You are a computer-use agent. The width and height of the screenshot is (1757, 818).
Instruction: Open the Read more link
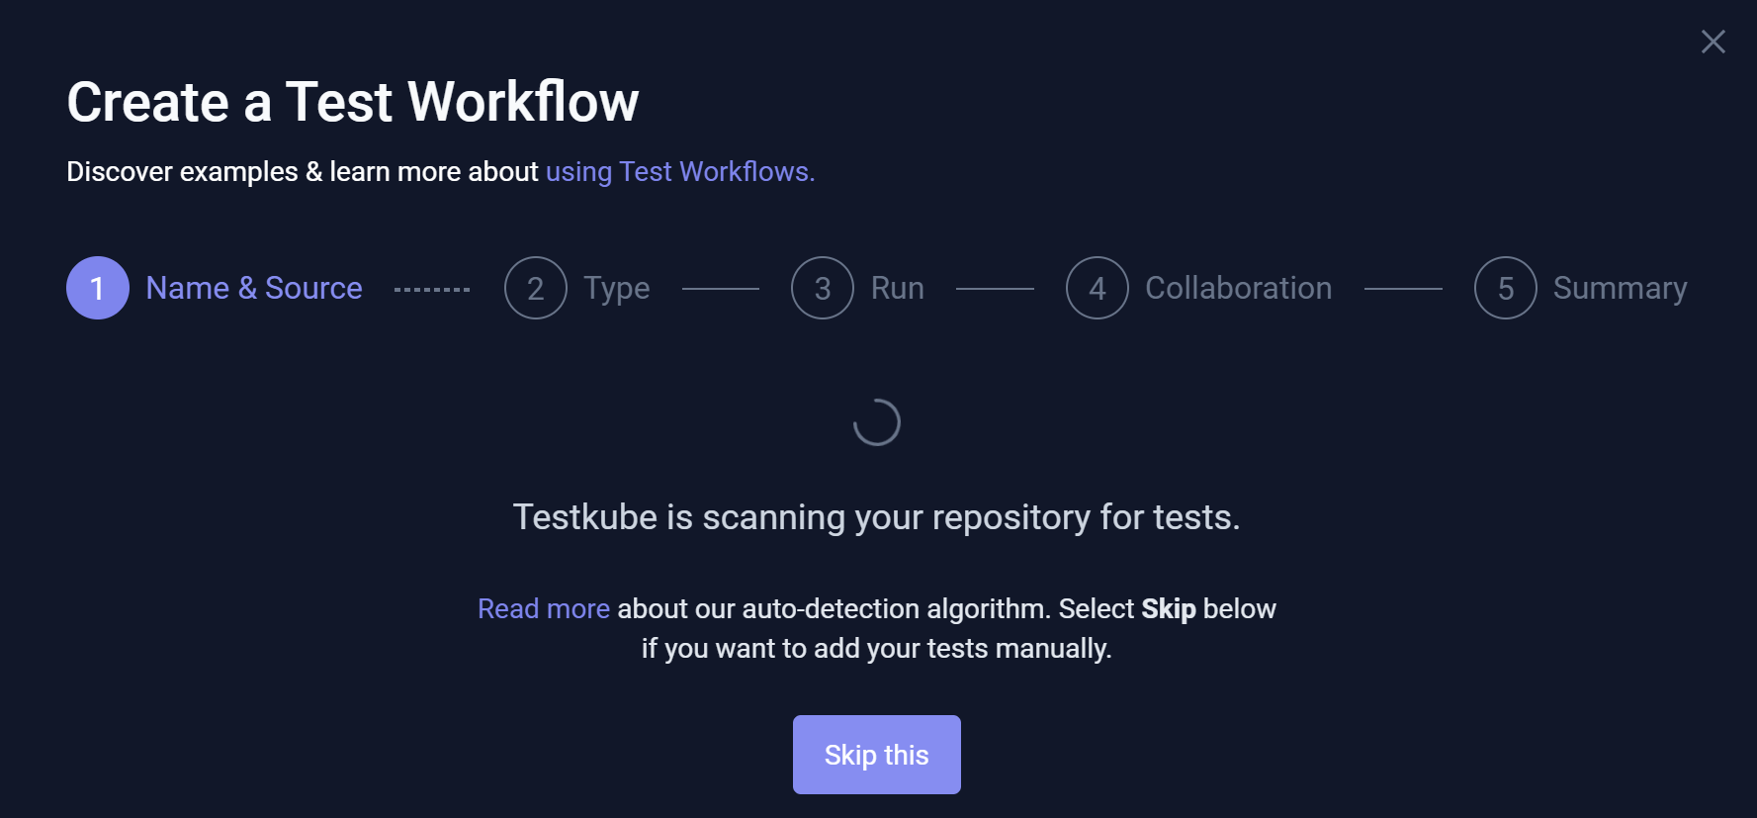pyautogui.click(x=544, y=608)
